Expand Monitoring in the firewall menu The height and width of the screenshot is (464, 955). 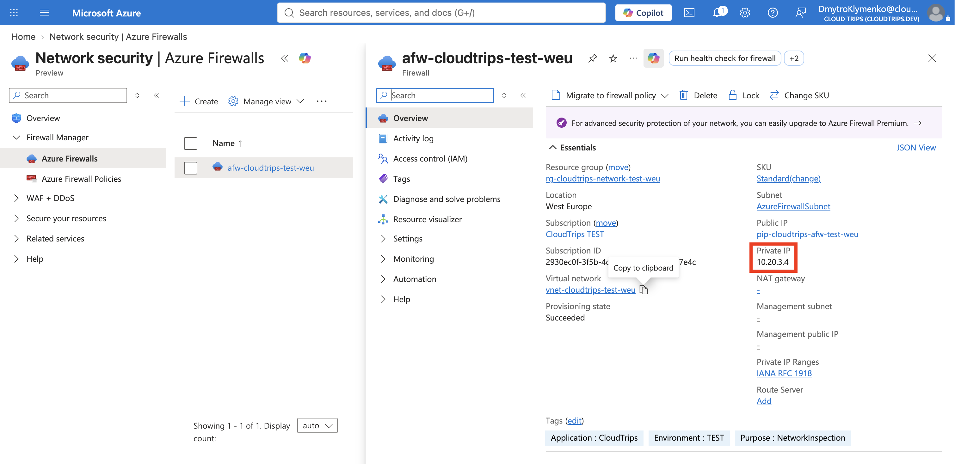click(383, 259)
